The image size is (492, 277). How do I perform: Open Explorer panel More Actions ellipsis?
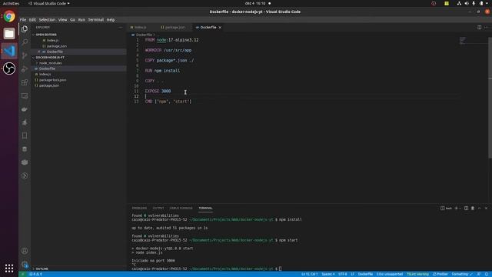[x=121, y=28]
